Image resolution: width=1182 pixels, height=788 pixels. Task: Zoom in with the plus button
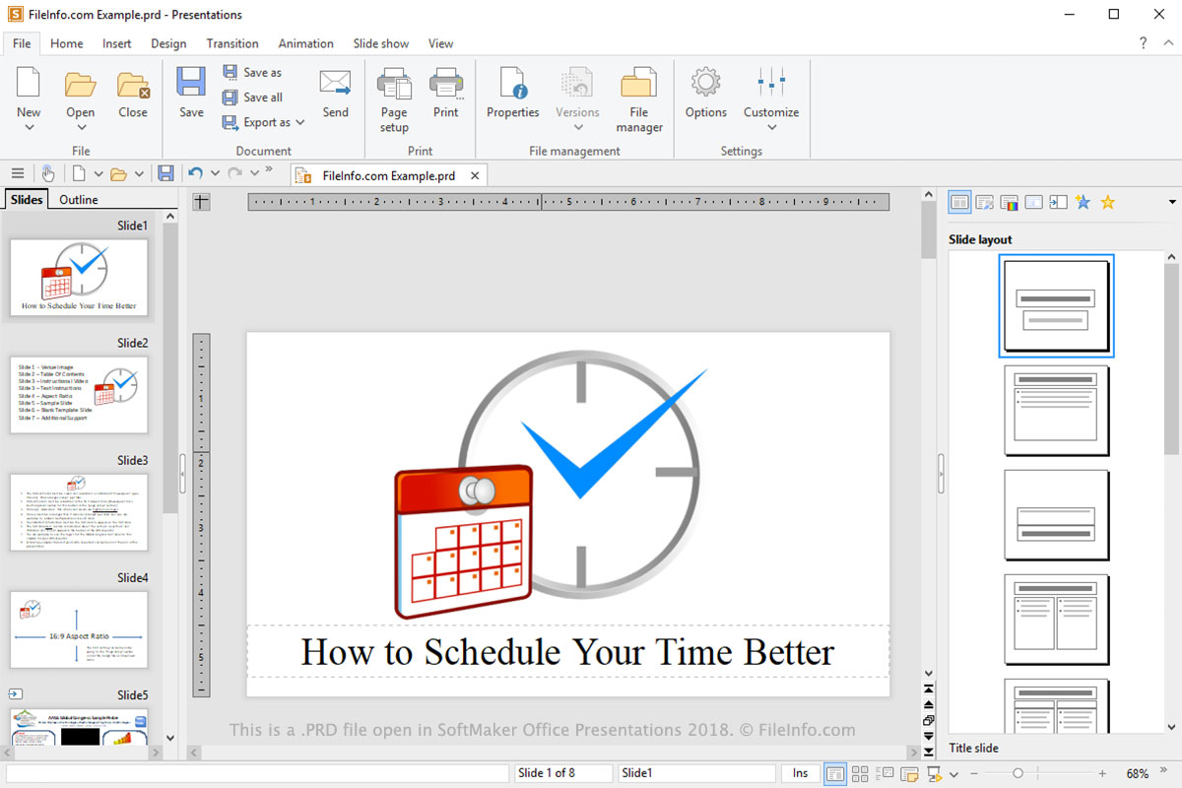click(x=1102, y=774)
